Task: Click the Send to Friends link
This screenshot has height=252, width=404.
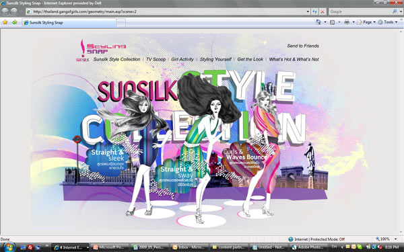Action: tap(303, 46)
